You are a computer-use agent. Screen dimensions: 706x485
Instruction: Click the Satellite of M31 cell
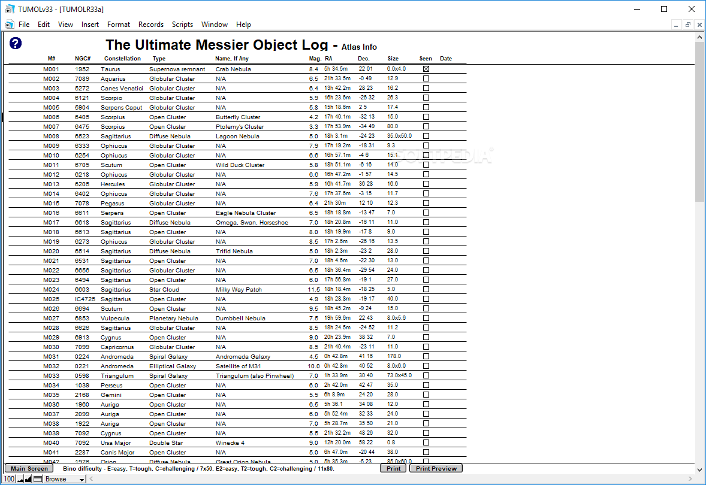point(238,366)
